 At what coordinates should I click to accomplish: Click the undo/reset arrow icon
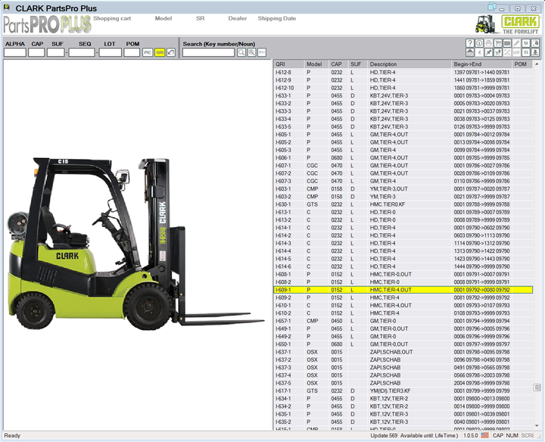coord(171,52)
